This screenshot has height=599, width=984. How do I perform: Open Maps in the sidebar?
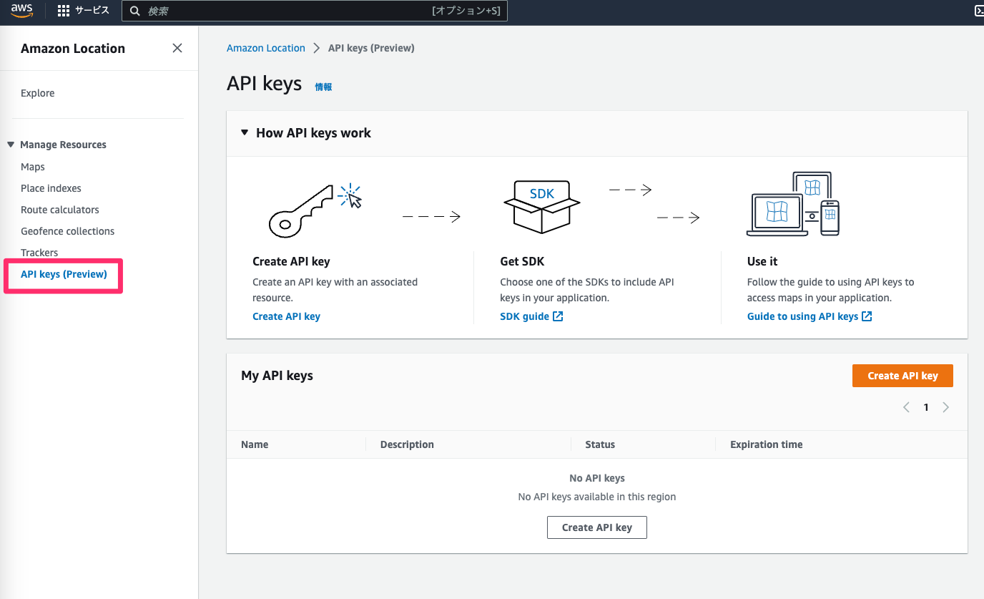[x=33, y=167]
